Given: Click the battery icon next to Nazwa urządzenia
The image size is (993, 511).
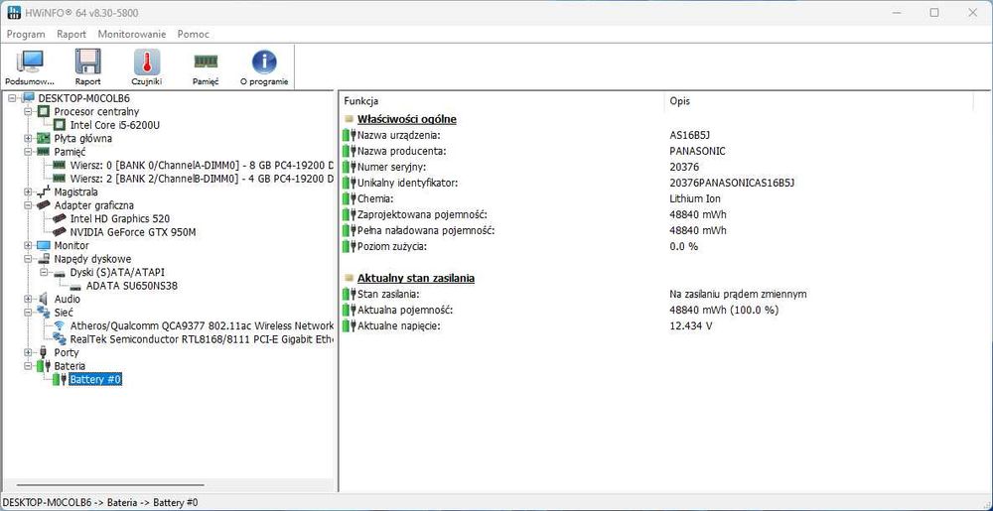Looking at the screenshot, I should tap(350, 135).
